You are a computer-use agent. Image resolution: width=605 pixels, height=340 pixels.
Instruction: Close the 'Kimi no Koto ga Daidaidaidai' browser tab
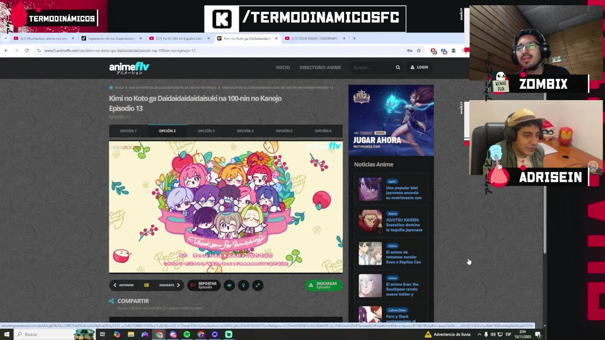276,38
